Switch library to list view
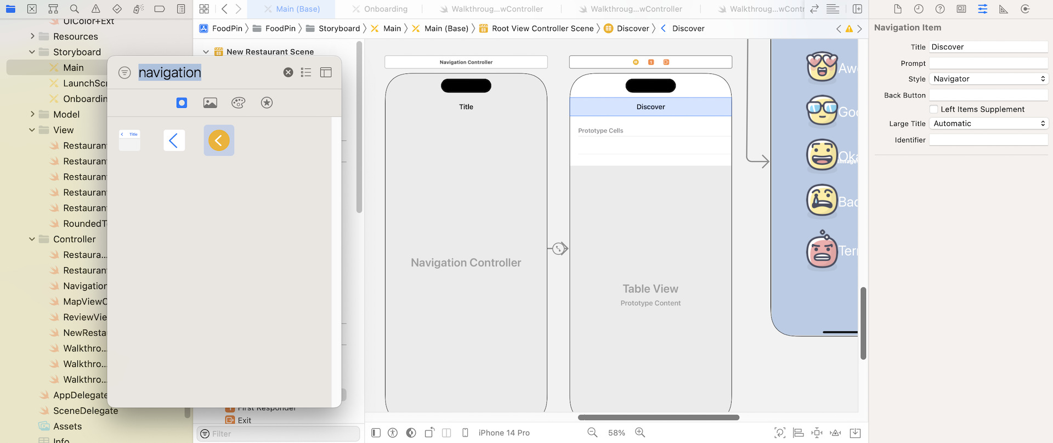This screenshot has width=1053, height=443. click(x=306, y=72)
